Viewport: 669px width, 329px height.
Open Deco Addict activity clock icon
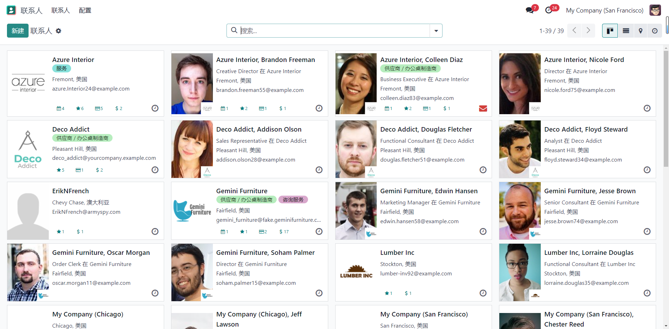155,170
